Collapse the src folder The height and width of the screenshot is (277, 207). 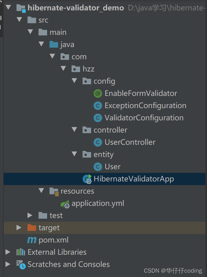[x=19, y=20]
